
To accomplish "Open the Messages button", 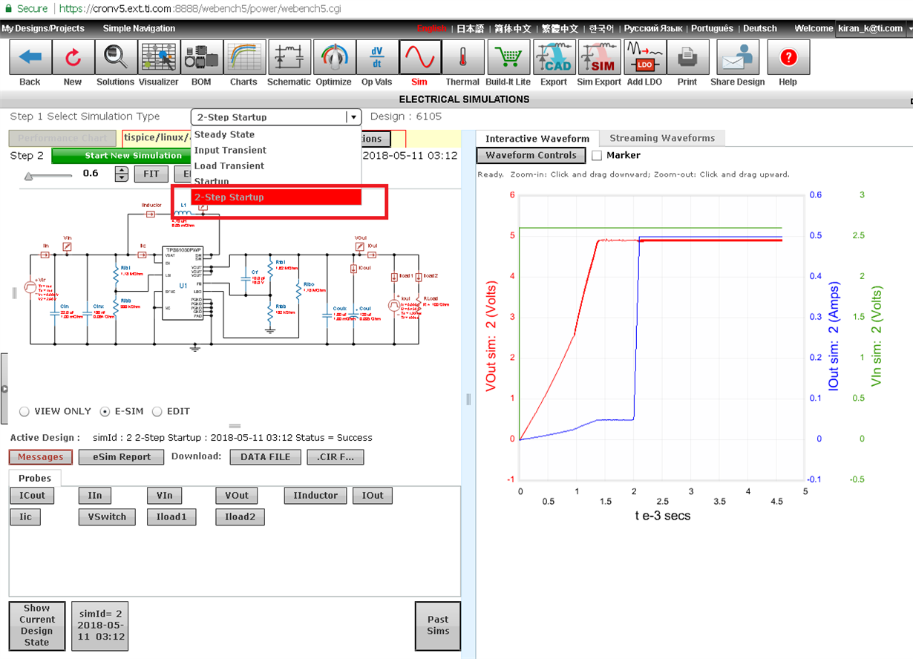I will (41, 457).
